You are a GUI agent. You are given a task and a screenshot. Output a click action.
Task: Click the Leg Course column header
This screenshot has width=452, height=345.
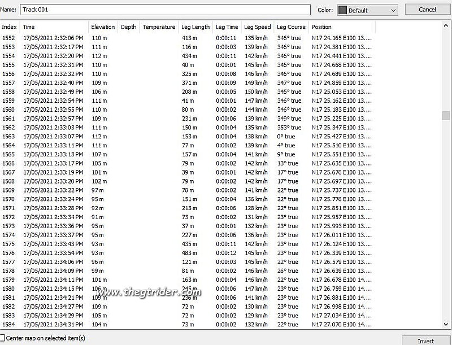pyautogui.click(x=291, y=27)
